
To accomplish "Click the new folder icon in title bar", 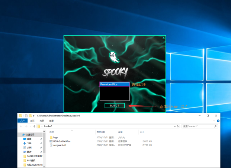I will click(31, 116).
